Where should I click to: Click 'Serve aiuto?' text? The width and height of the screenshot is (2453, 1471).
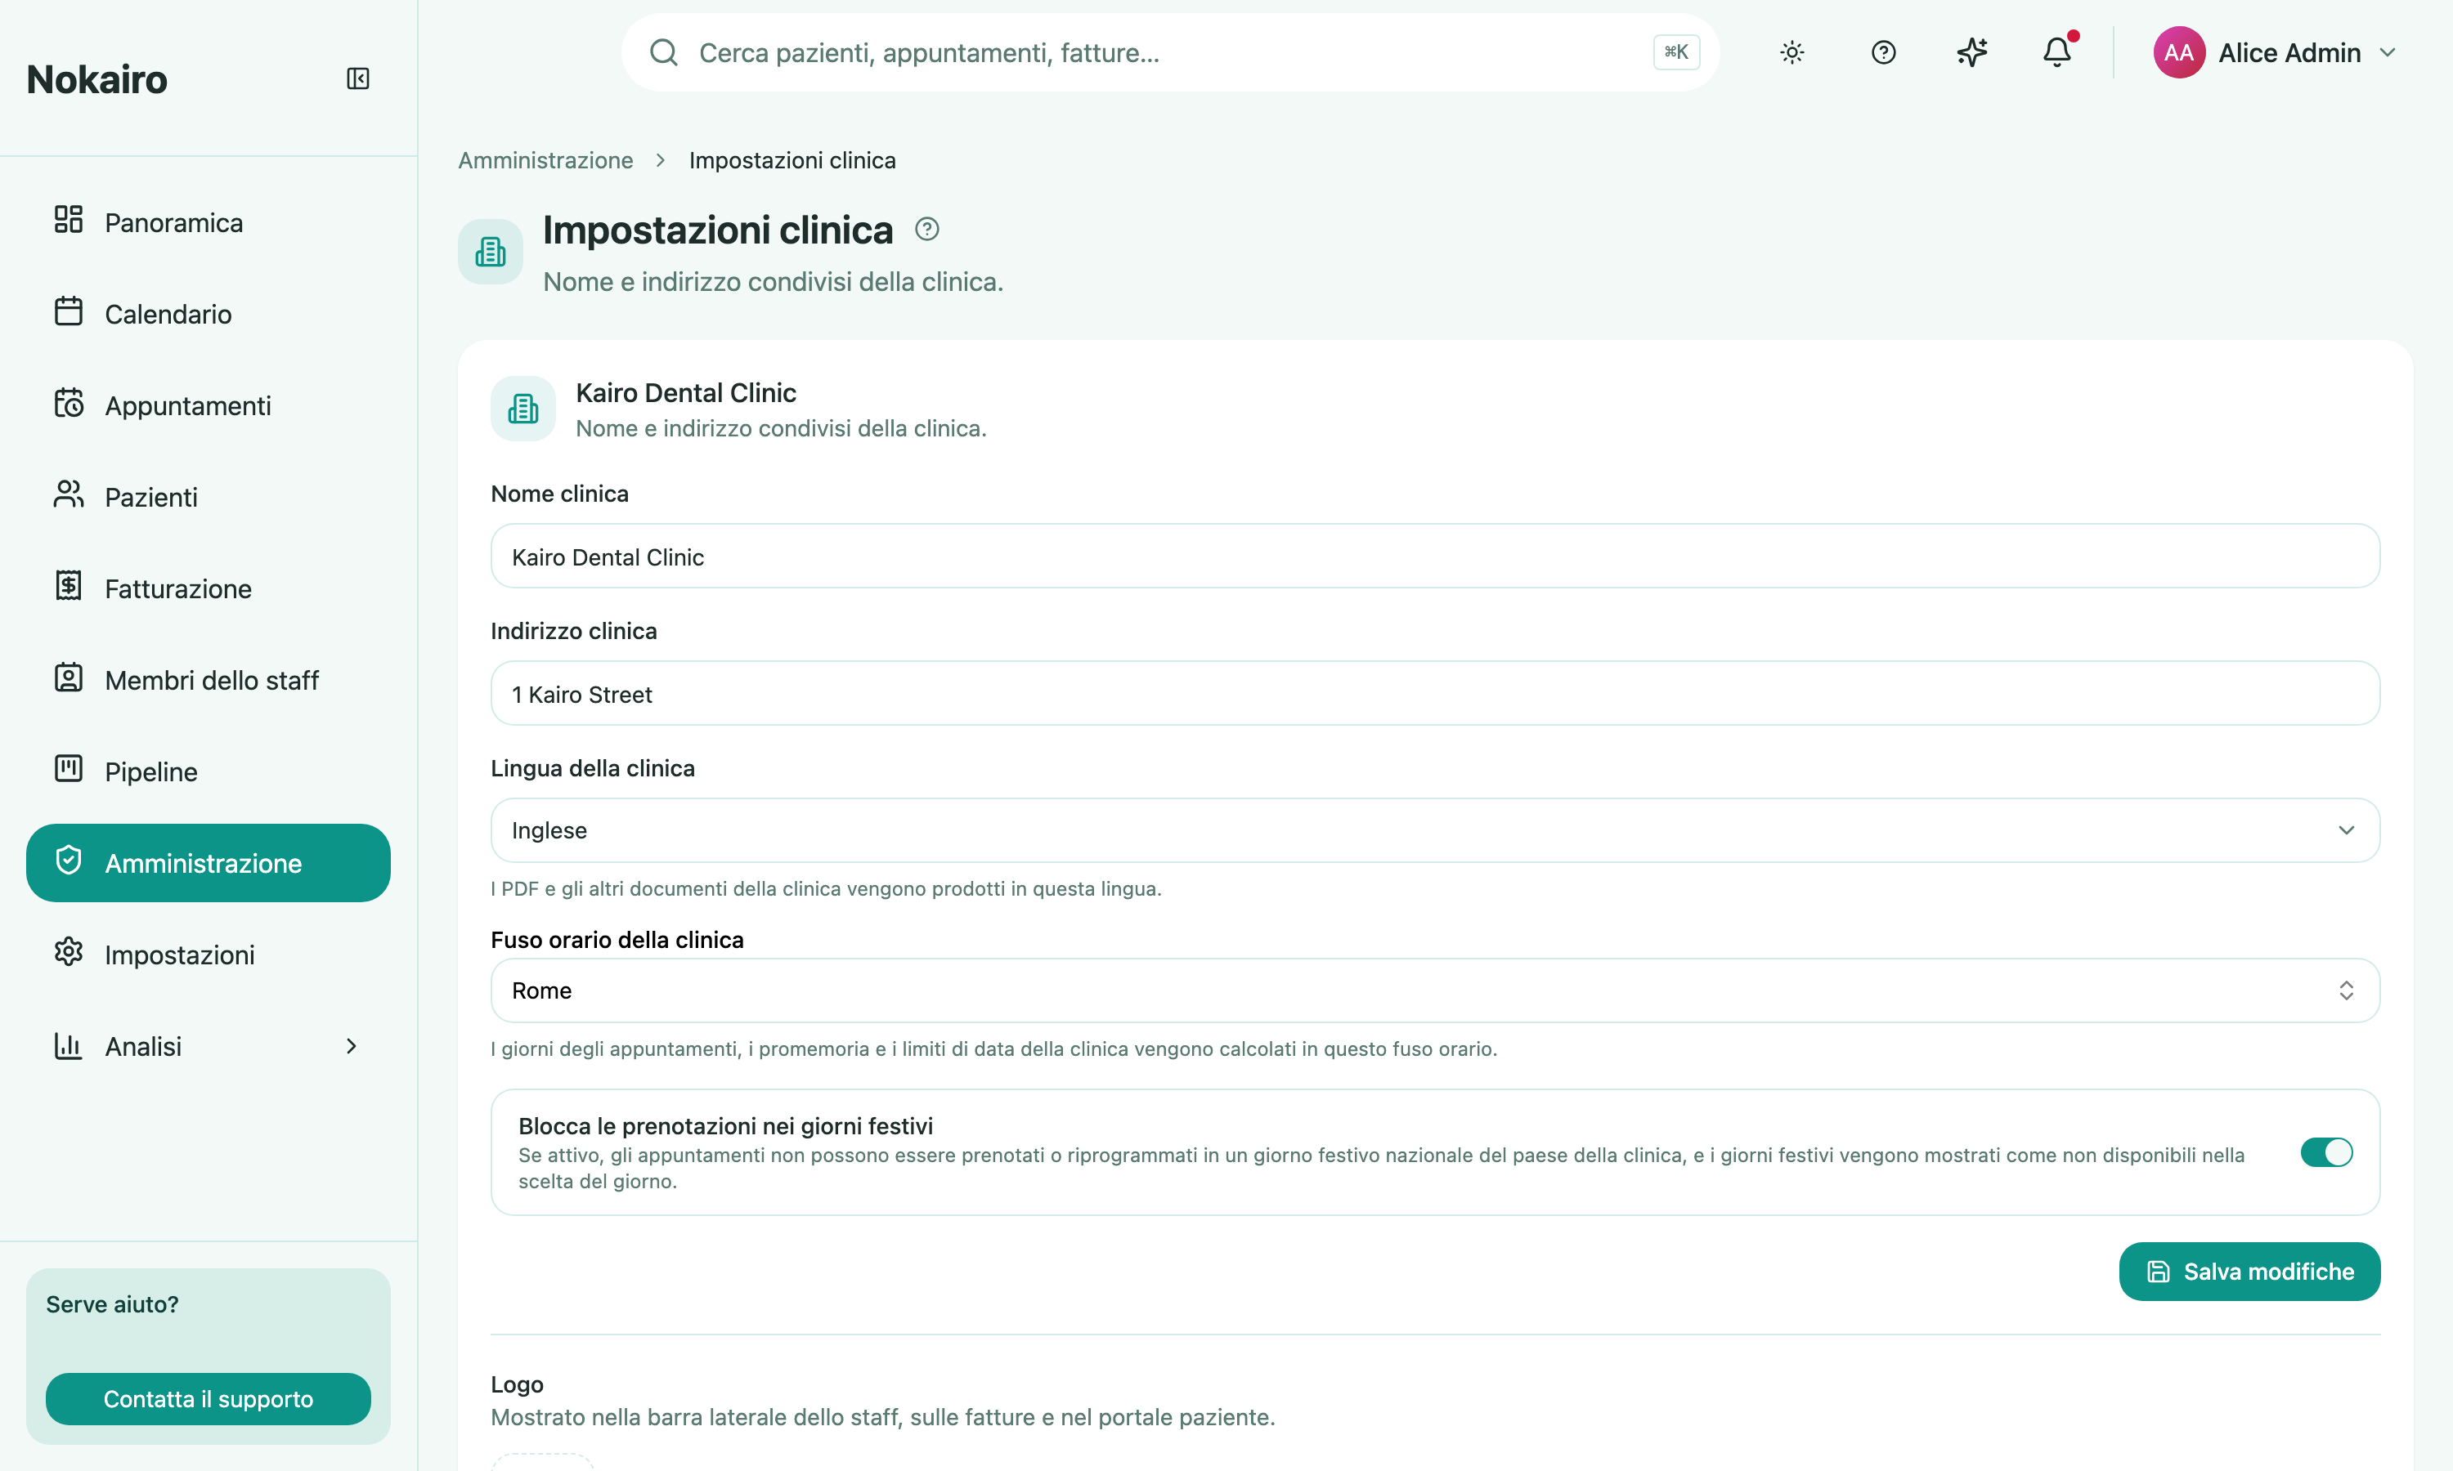click(112, 1304)
